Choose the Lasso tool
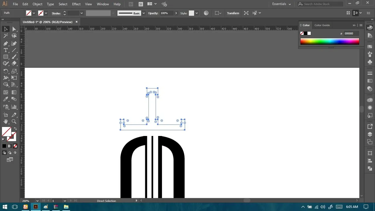Viewport: 375px width, 211px height. tap(14, 36)
